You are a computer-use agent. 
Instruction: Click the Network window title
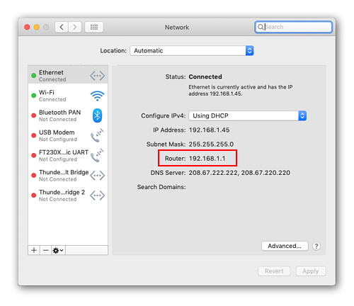coord(177,28)
